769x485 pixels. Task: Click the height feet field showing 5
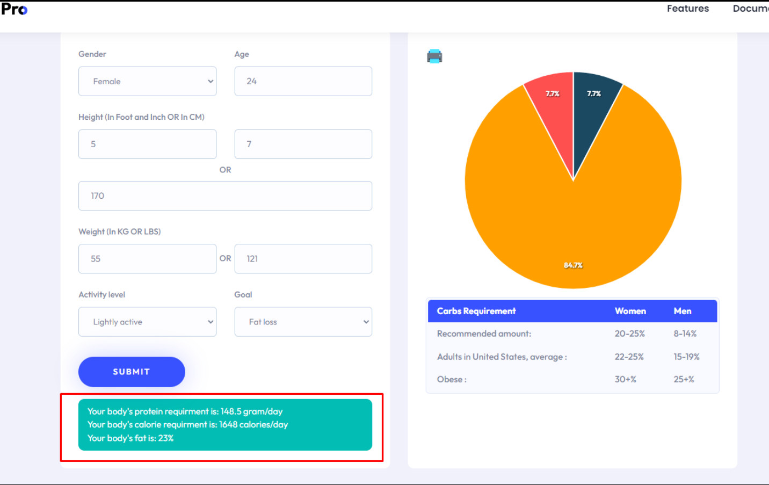(147, 144)
